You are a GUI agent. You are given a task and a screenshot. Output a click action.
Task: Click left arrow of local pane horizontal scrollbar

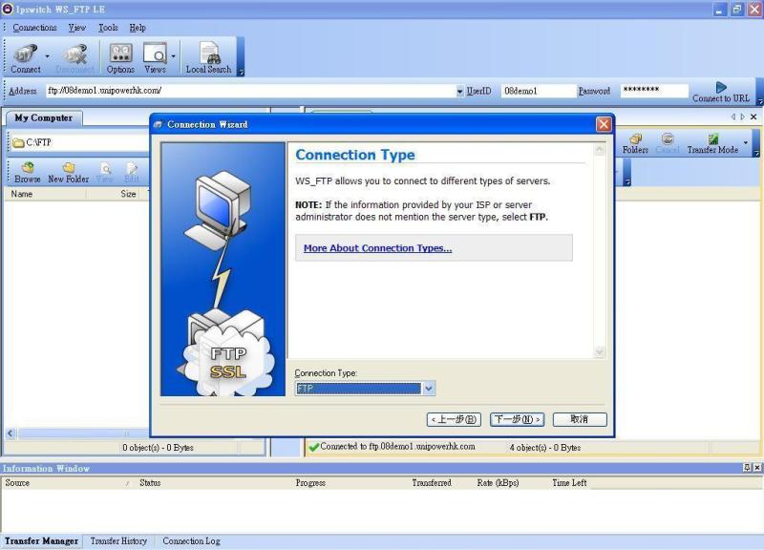pos(11,434)
